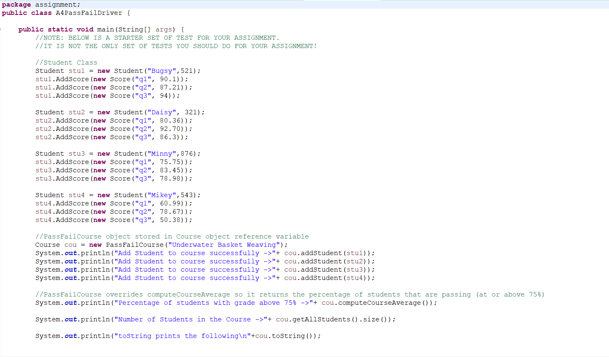The image size is (609, 357).
Task: Click the string literal "Bugsy"
Action: click(x=162, y=70)
